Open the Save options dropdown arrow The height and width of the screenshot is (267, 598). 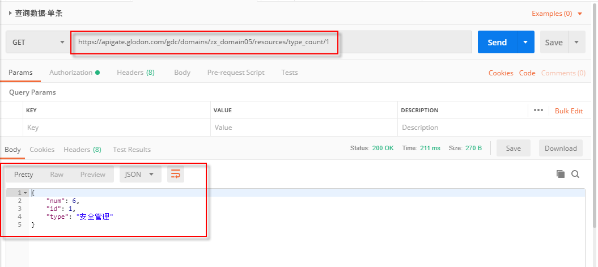point(576,43)
